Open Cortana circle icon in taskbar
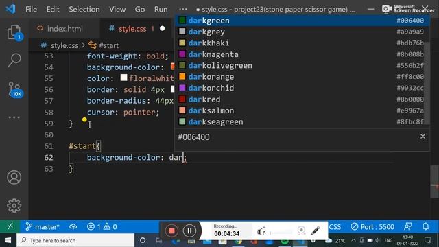Image resolution: width=439 pixels, height=247 pixels. point(143,240)
